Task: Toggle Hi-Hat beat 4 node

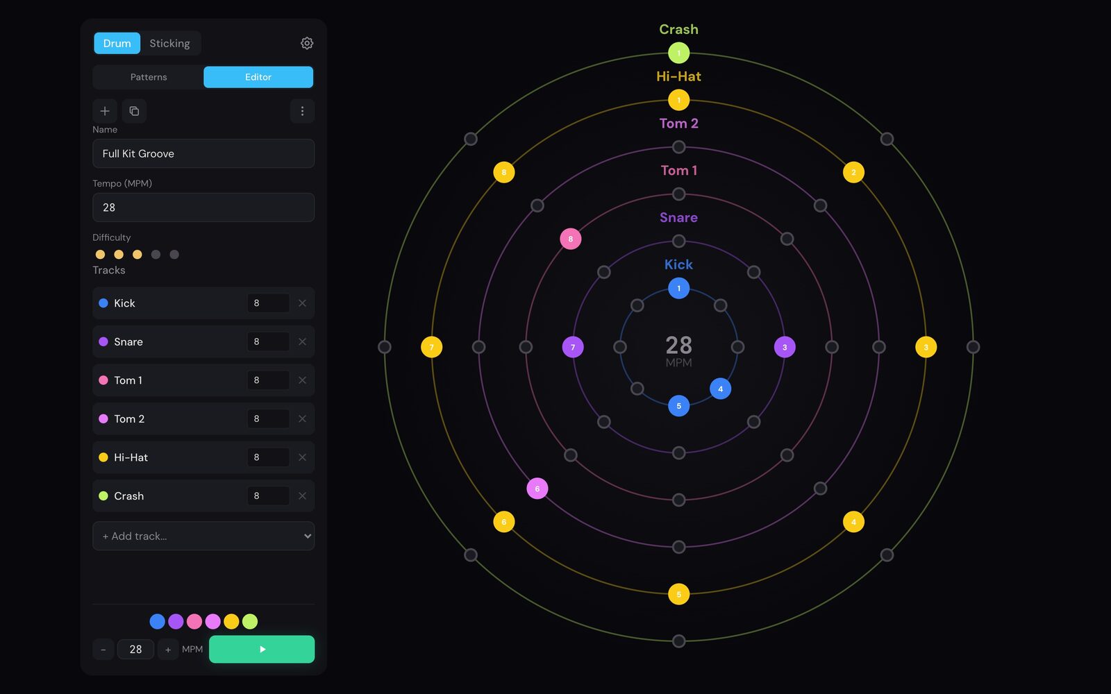Action: [x=853, y=522]
